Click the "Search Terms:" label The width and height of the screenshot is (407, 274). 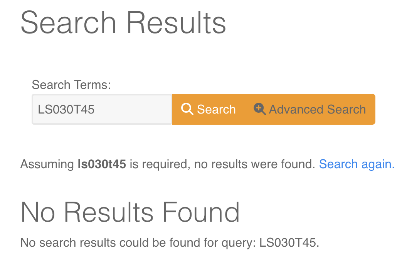pyautogui.click(x=71, y=85)
